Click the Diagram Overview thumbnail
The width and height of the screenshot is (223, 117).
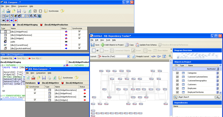coord(197,56)
